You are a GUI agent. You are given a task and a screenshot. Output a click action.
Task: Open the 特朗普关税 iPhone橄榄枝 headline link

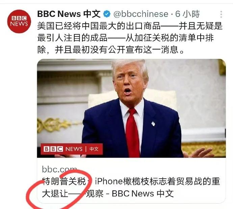[x=131, y=181]
